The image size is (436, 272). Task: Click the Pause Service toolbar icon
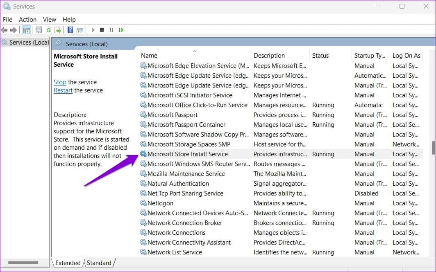click(111, 30)
